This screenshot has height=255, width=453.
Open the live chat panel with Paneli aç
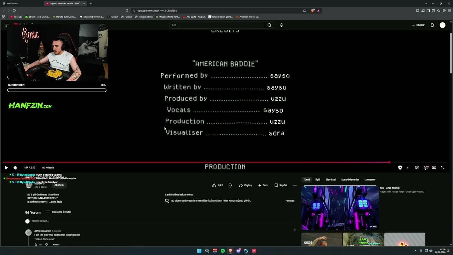tap(290, 201)
